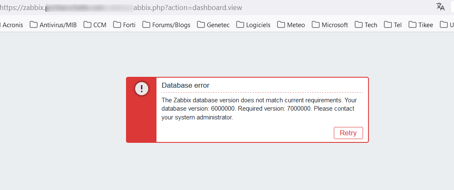Click the red exclamation error icon
The image size is (454, 190).
click(141, 89)
